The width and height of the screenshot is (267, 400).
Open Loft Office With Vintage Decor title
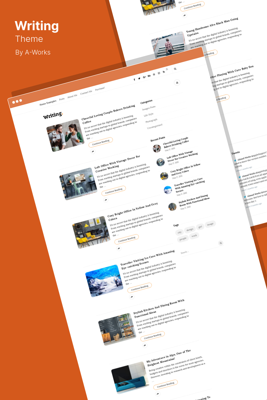[117, 163]
